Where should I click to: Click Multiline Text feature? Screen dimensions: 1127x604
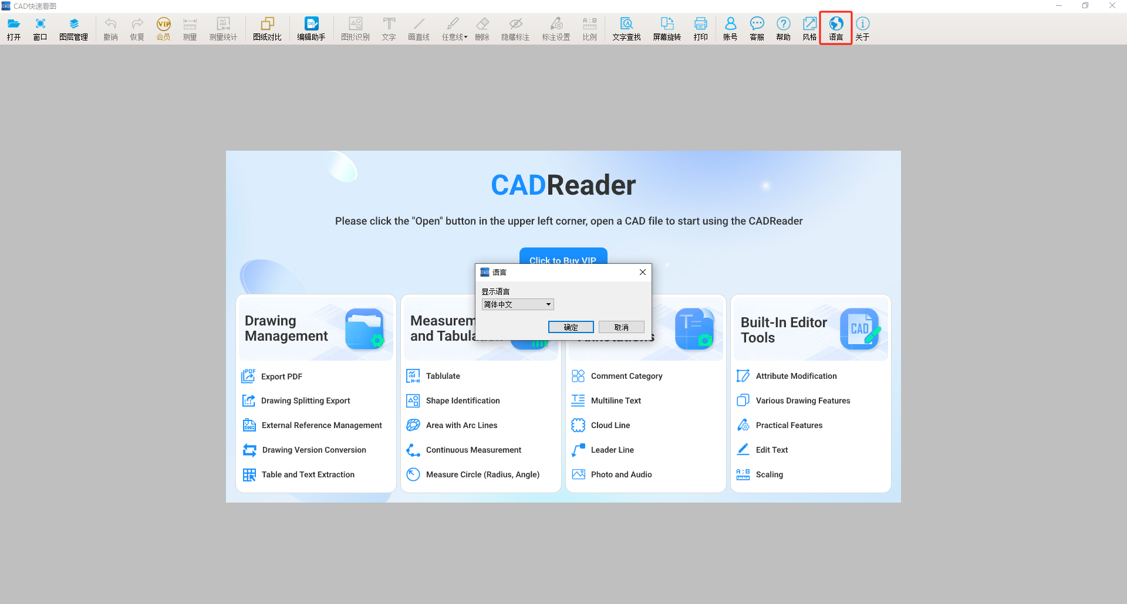(x=616, y=401)
